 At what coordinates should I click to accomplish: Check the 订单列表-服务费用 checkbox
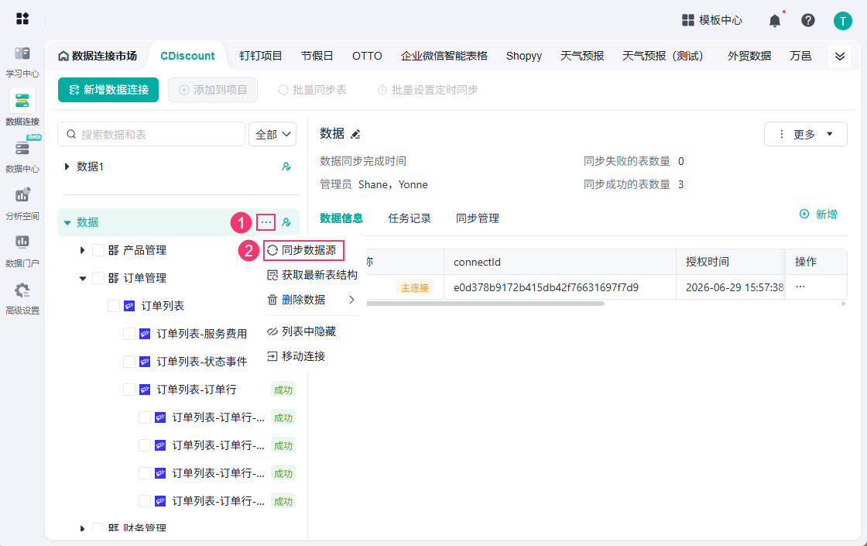(x=129, y=334)
